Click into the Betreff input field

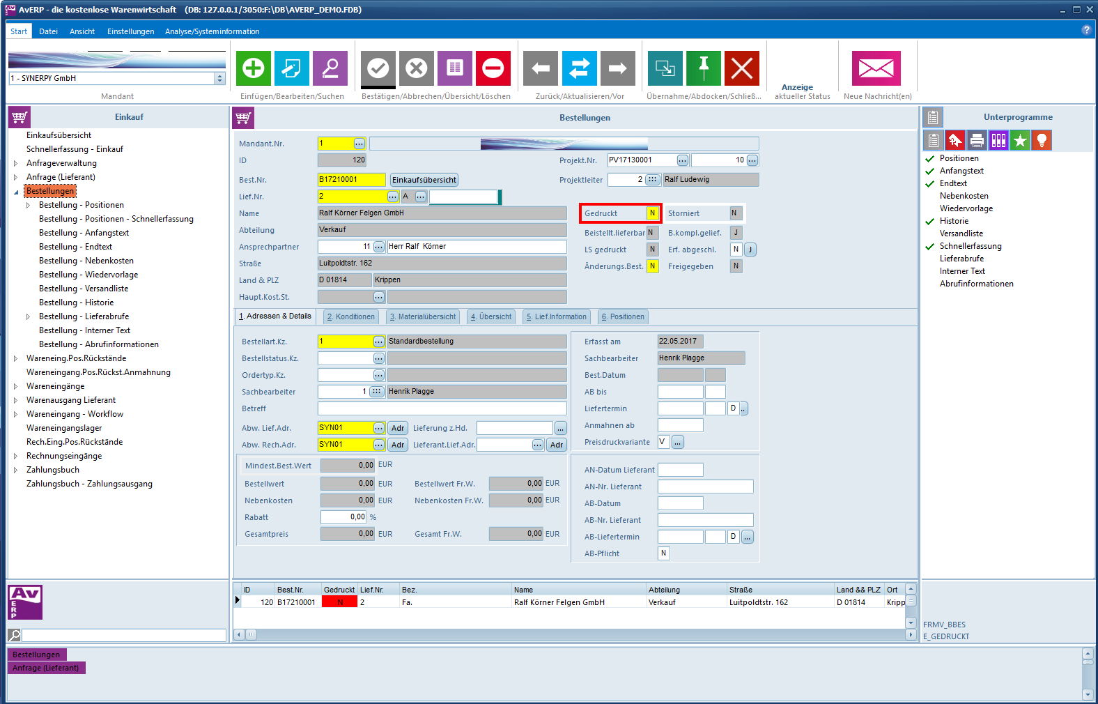[442, 408]
